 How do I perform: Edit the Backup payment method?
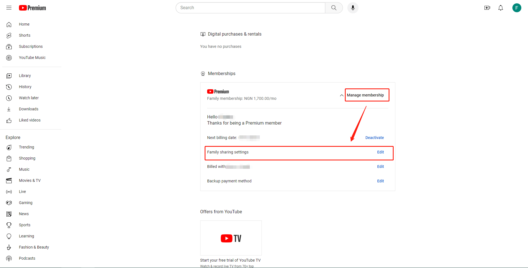(x=380, y=181)
